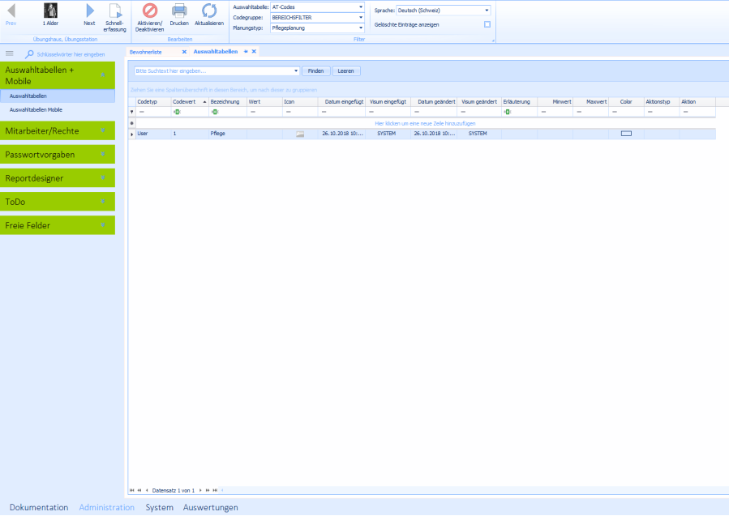Sort by Codewert column header
Image resolution: width=729 pixels, height=516 pixels.
(x=189, y=102)
